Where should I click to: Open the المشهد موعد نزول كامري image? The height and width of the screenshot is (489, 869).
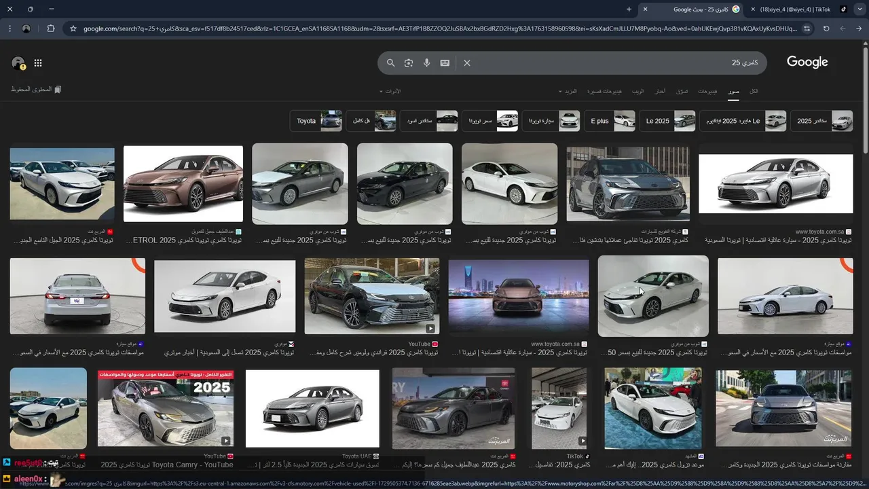[653, 408]
